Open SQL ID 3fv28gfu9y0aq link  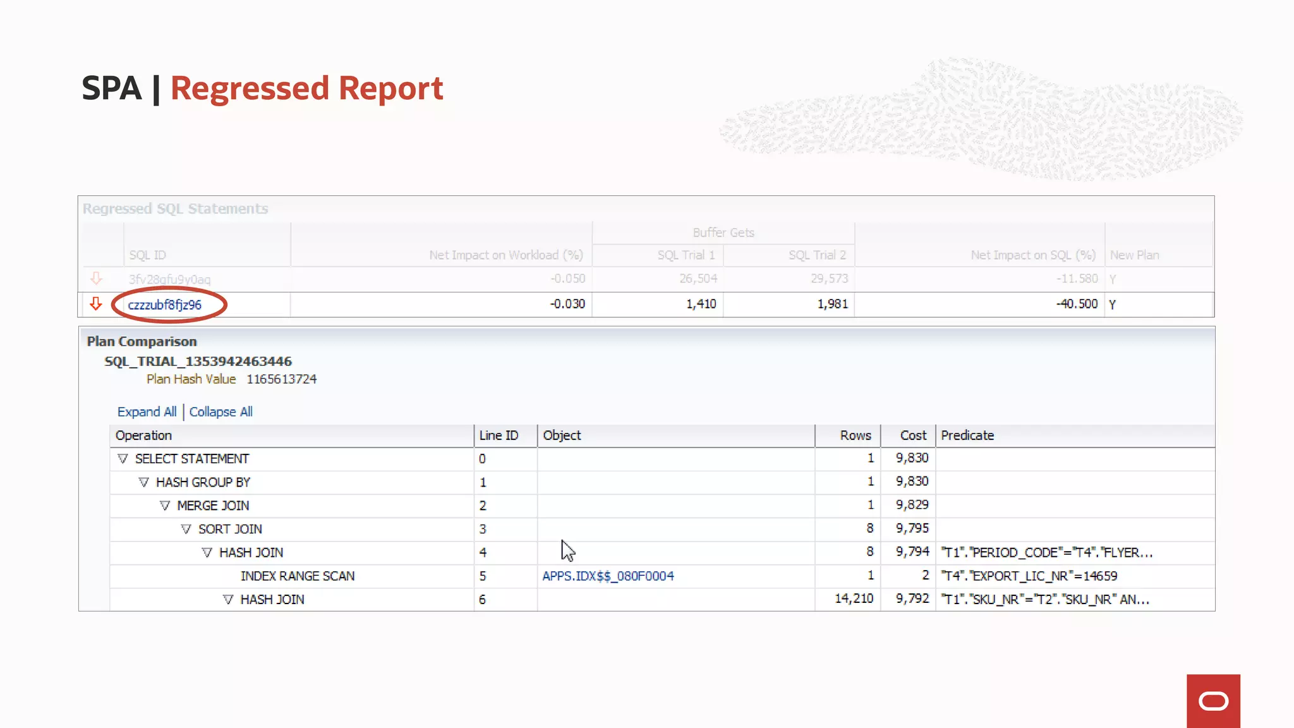[169, 279]
